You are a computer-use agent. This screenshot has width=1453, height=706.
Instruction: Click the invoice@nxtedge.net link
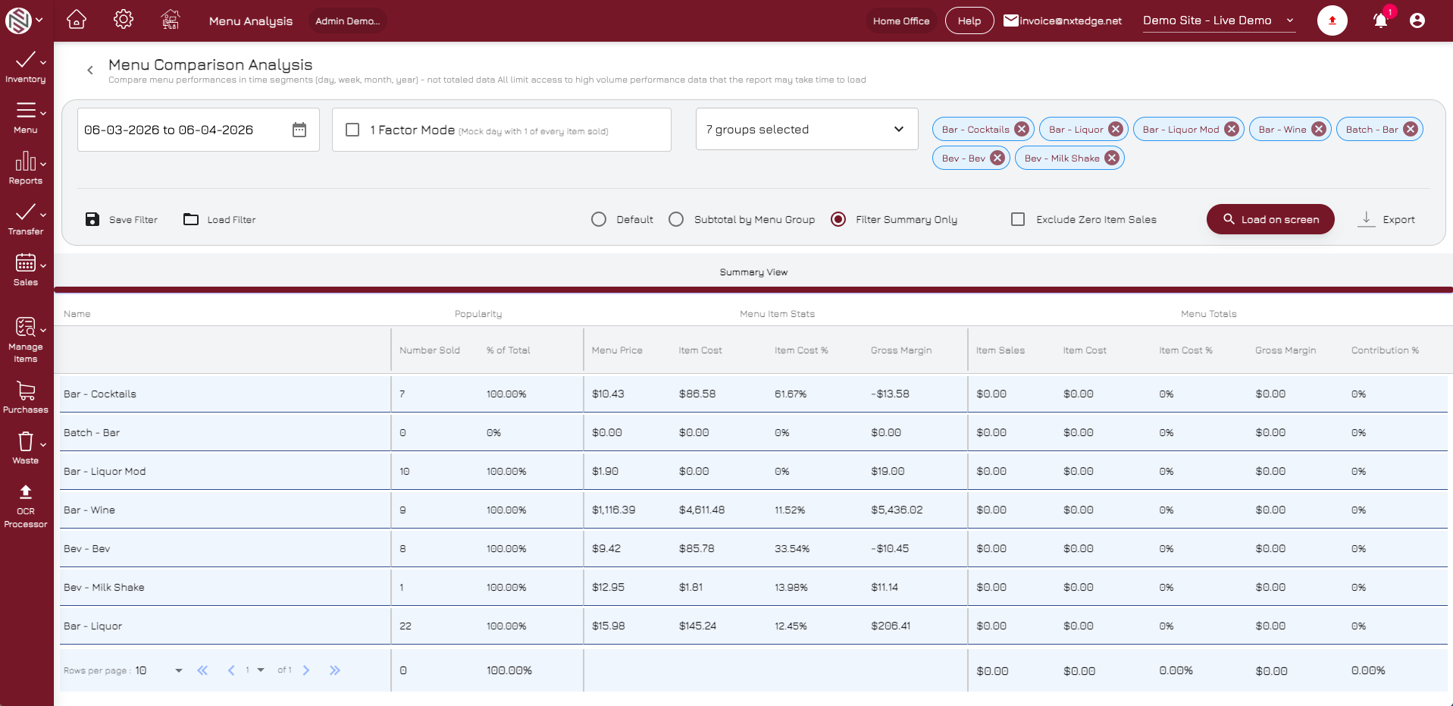point(1070,21)
